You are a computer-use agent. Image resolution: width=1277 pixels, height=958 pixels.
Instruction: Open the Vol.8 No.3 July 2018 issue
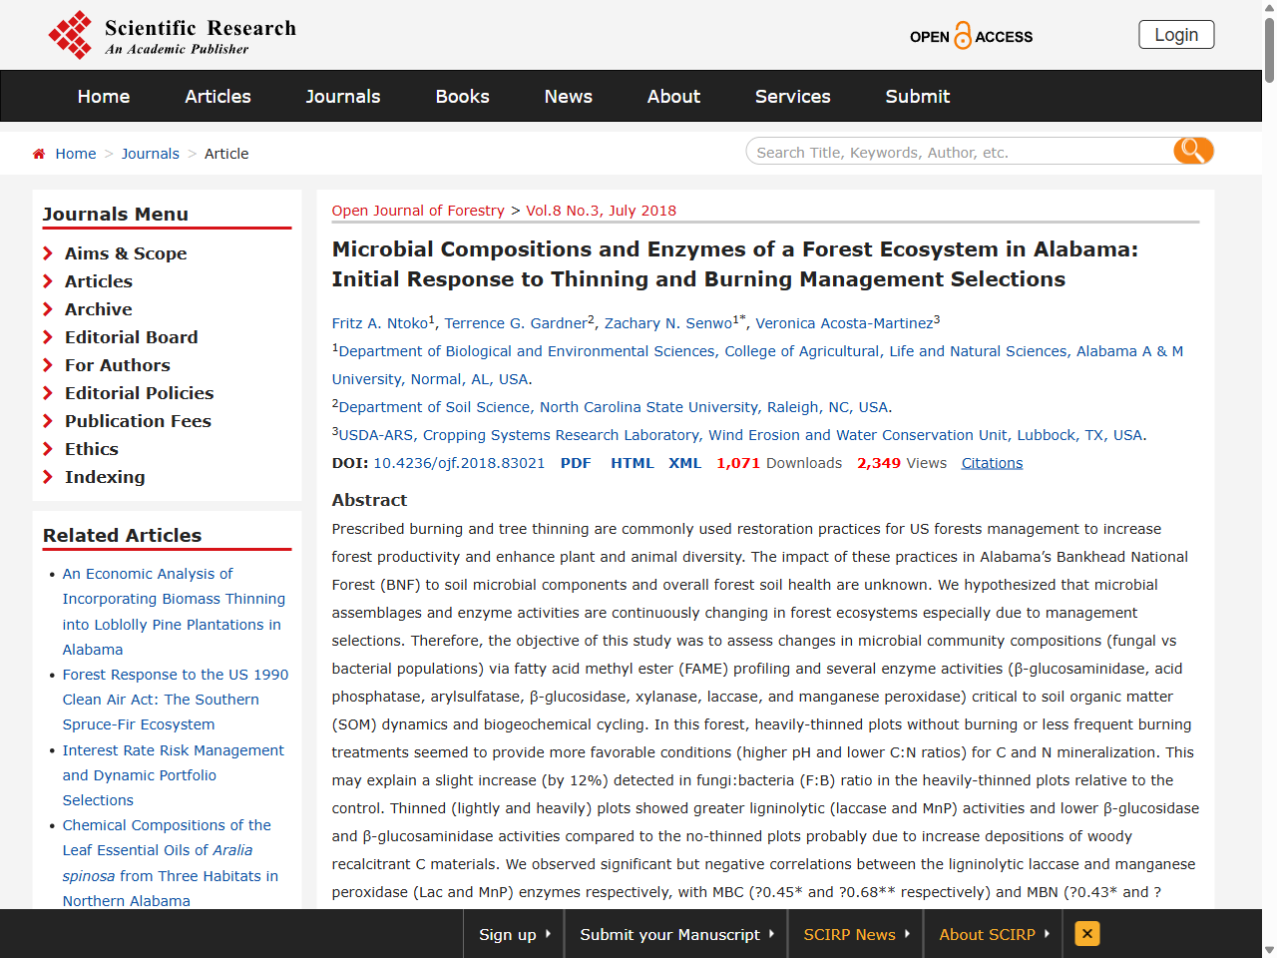click(599, 211)
